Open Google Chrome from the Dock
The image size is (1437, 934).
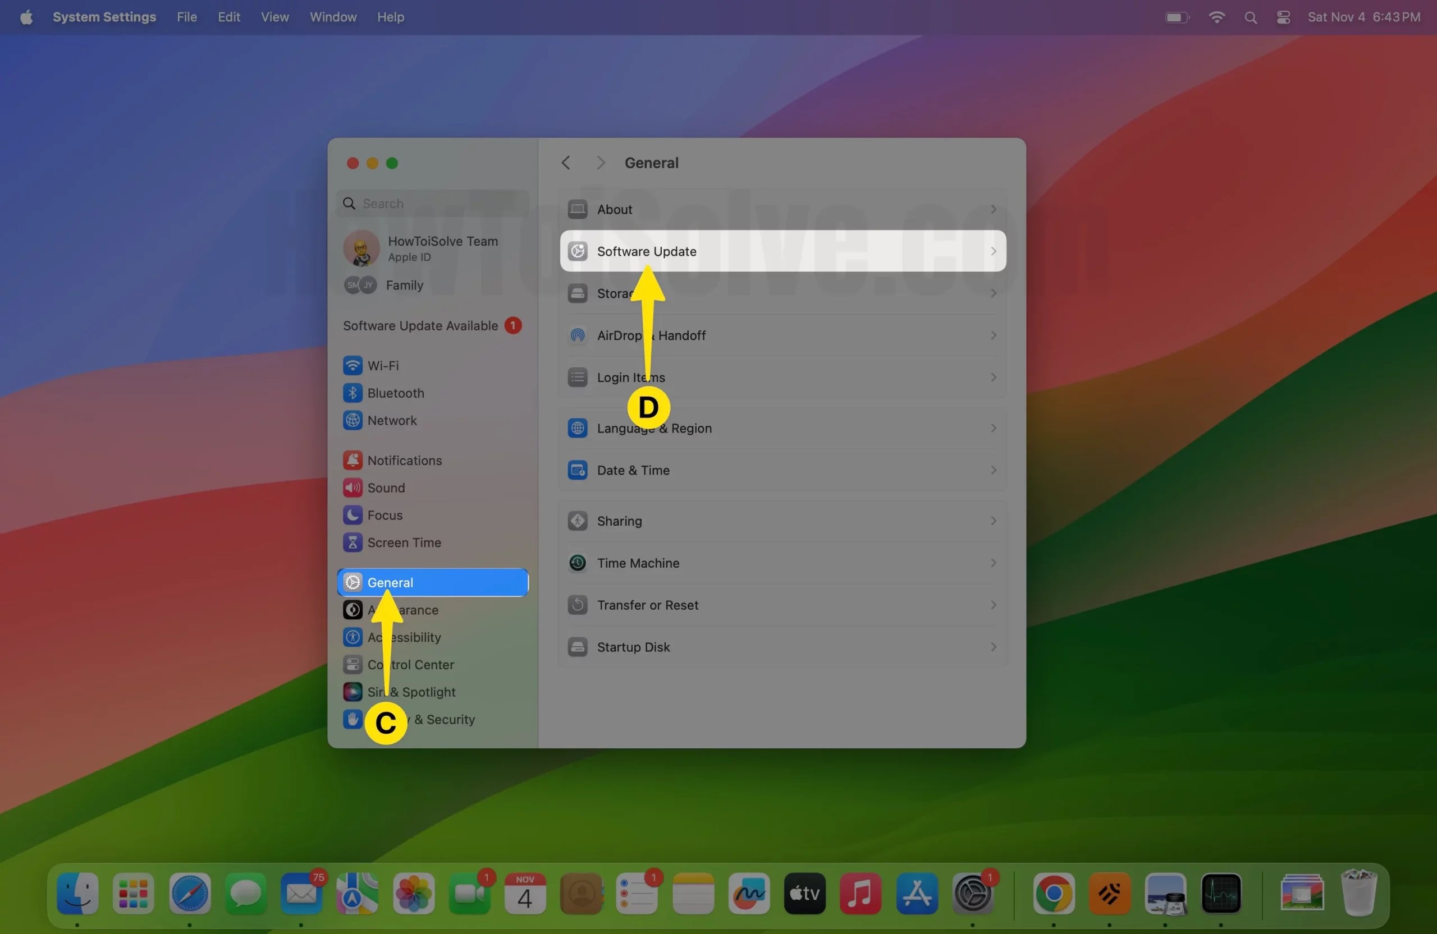(1054, 895)
